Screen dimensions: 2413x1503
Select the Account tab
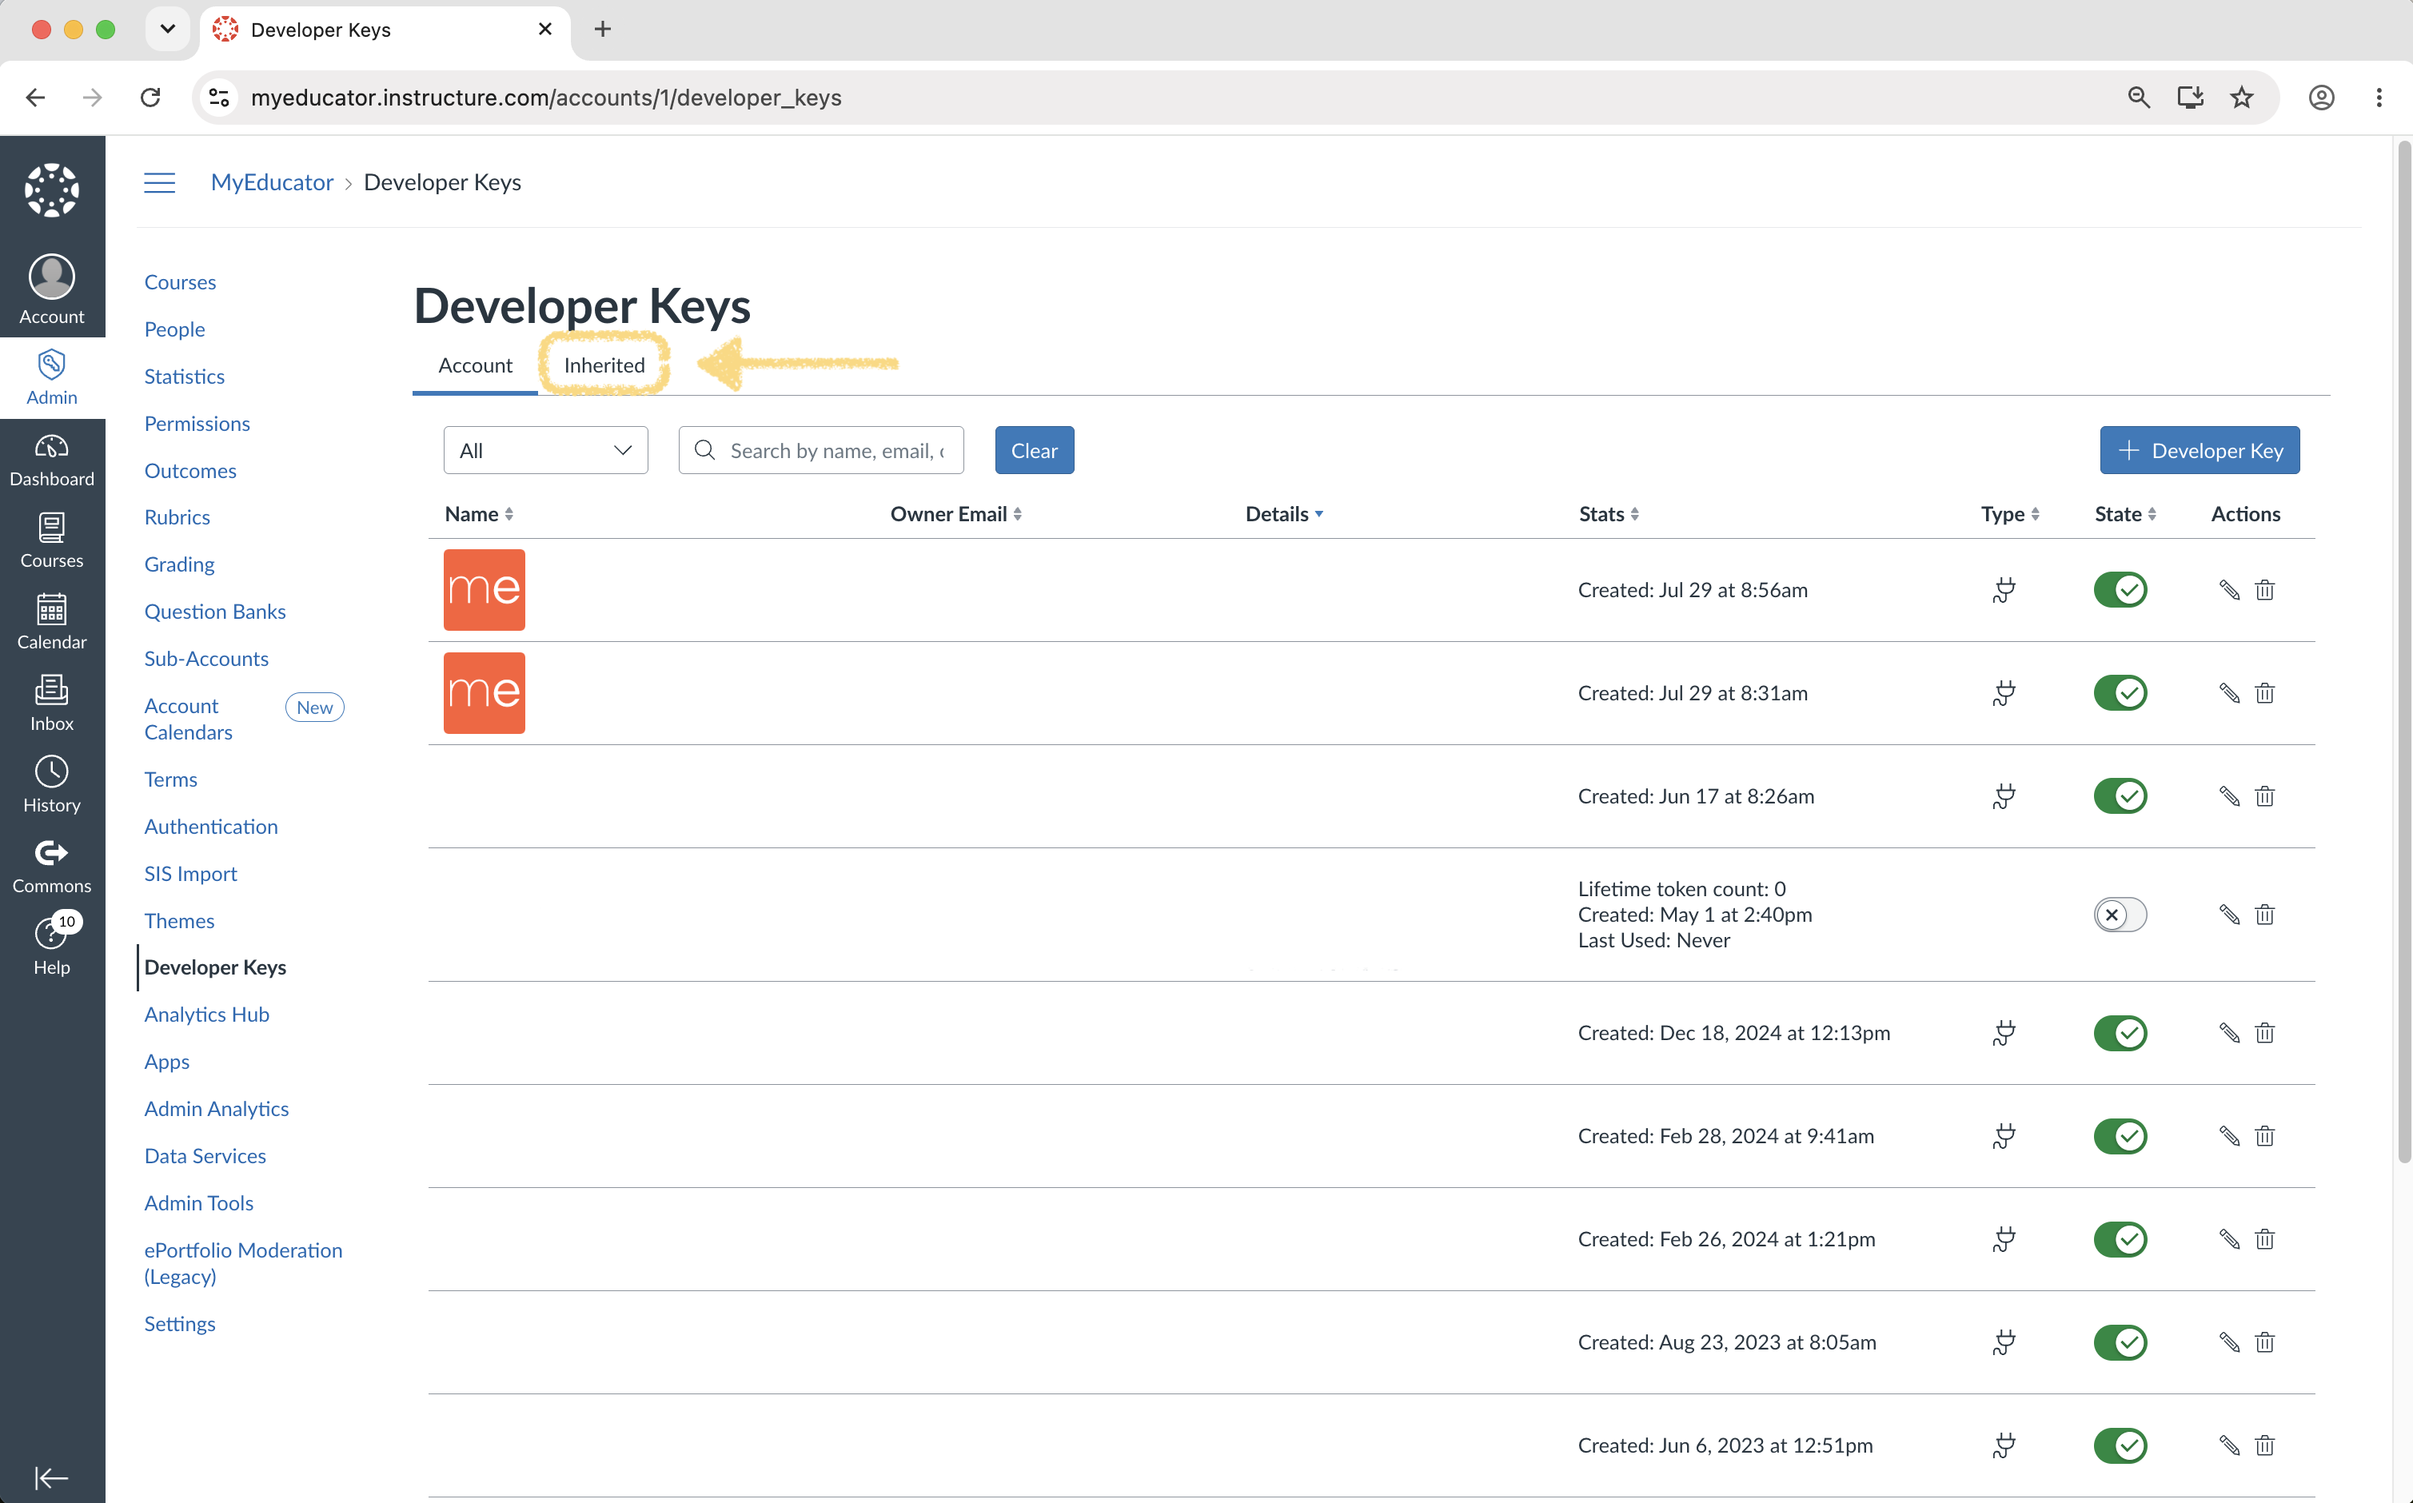point(475,365)
